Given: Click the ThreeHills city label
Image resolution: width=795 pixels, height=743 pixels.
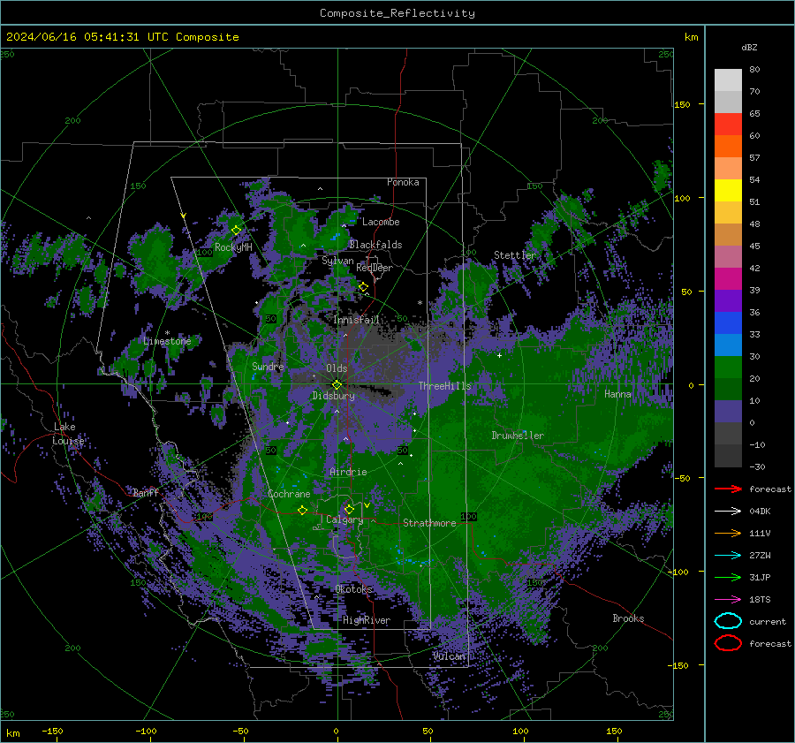Looking at the screenshot, I should 444,386.
